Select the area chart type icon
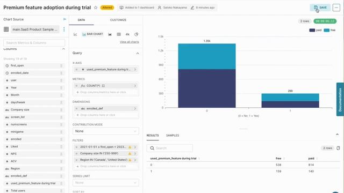This screenshot has height=193, width=344. [110, 34]
